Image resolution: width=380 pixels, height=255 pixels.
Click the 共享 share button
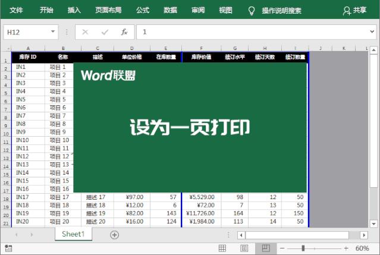click(x=355, y=11)
